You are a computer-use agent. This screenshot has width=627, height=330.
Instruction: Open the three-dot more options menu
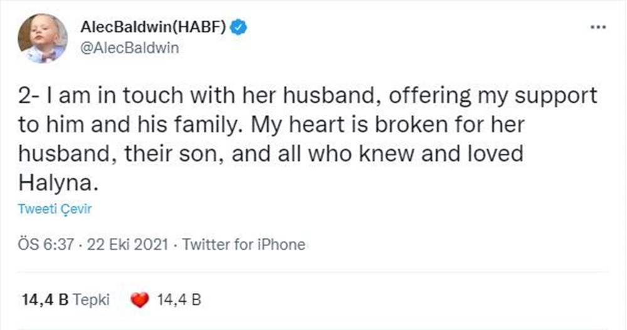tap(599, 28)
